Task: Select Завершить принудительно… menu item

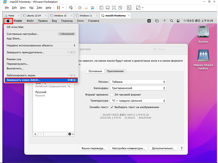Action: tap(41, 52)
